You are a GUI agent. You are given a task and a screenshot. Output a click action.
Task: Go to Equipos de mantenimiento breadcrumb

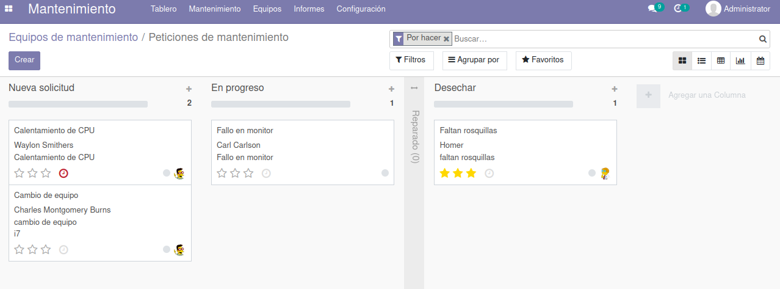[73, 37]
